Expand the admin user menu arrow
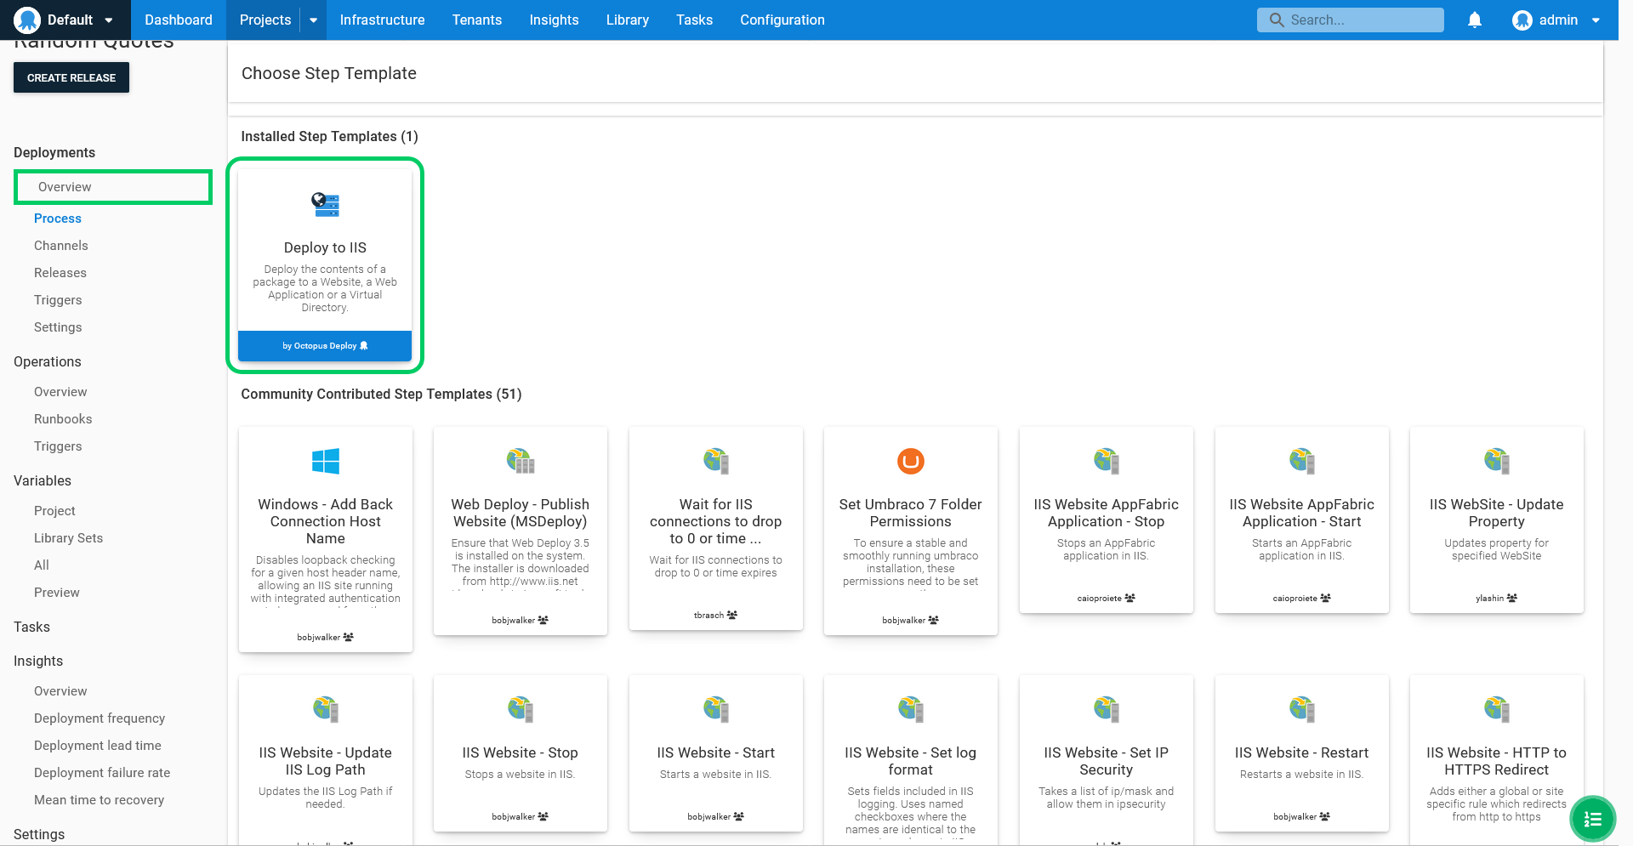The height and width of the screenshot is (846, 1633). point(1596,20)
